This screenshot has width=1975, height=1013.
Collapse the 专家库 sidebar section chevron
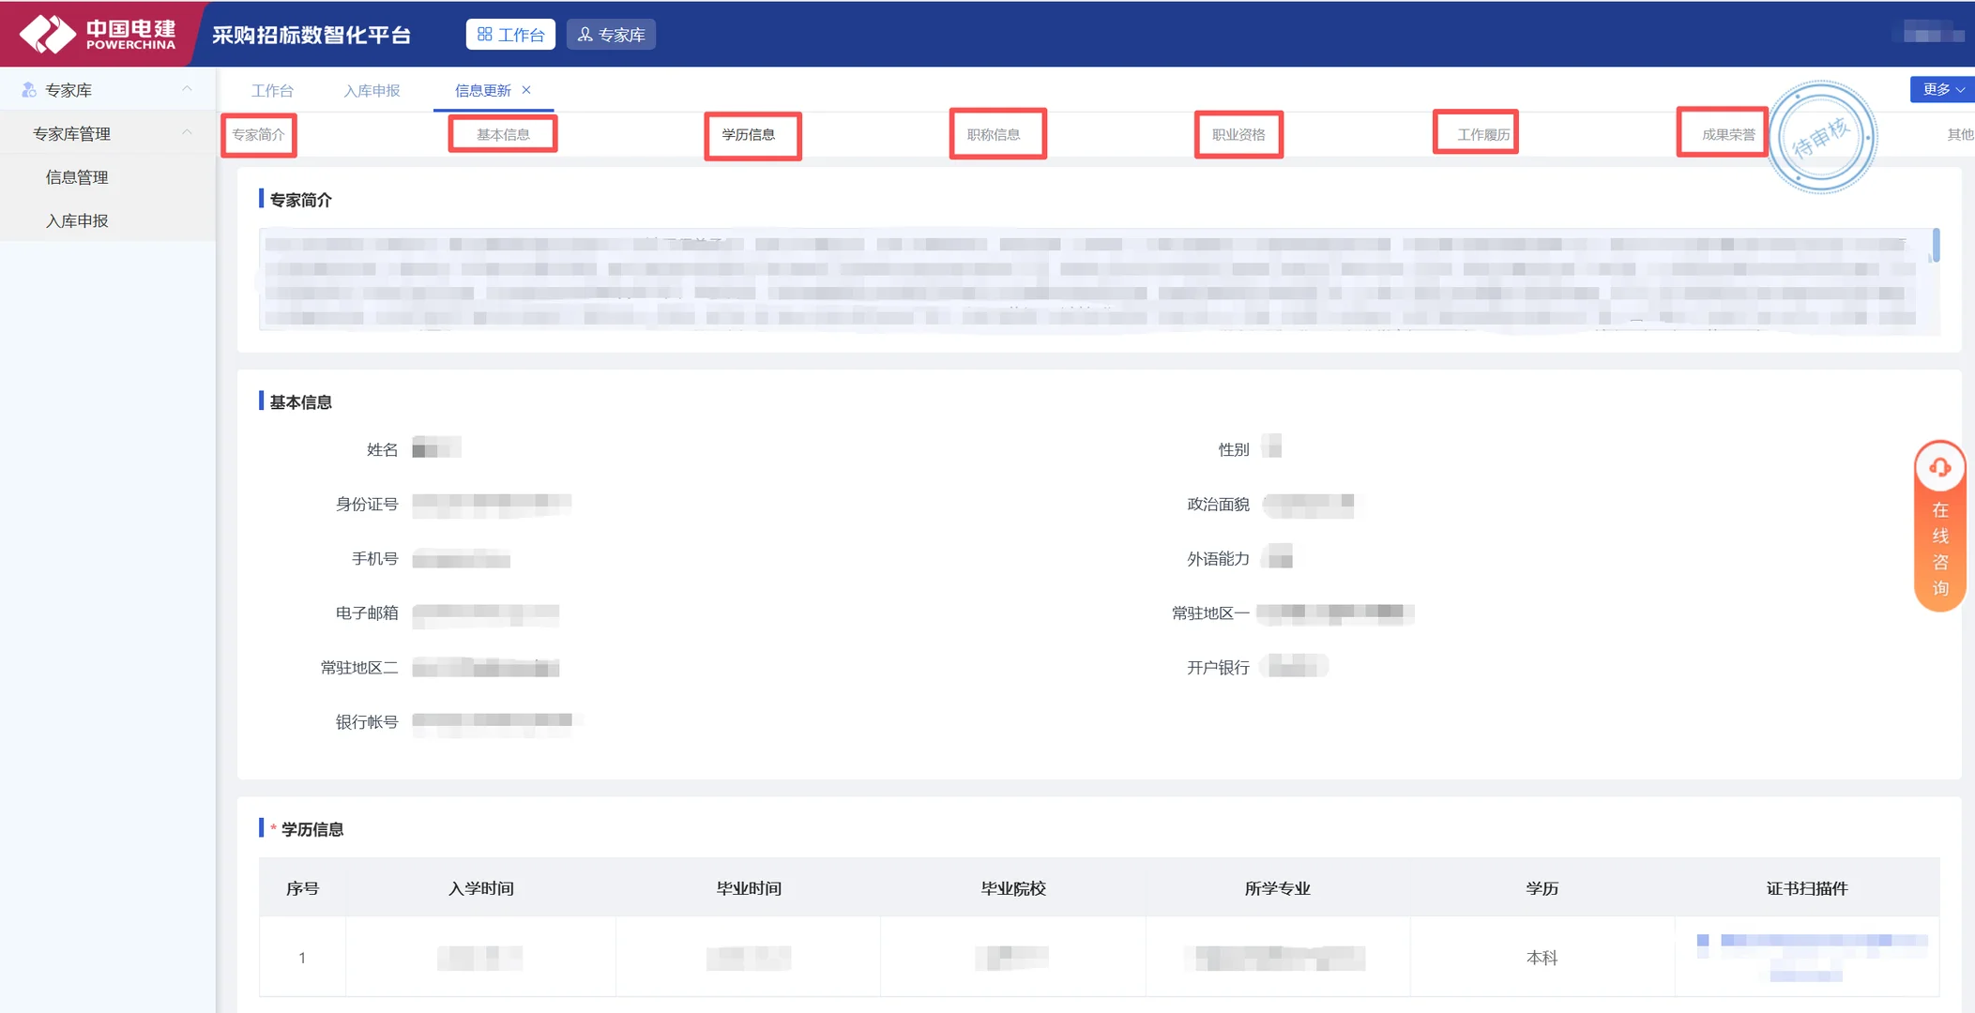[187, 89]
